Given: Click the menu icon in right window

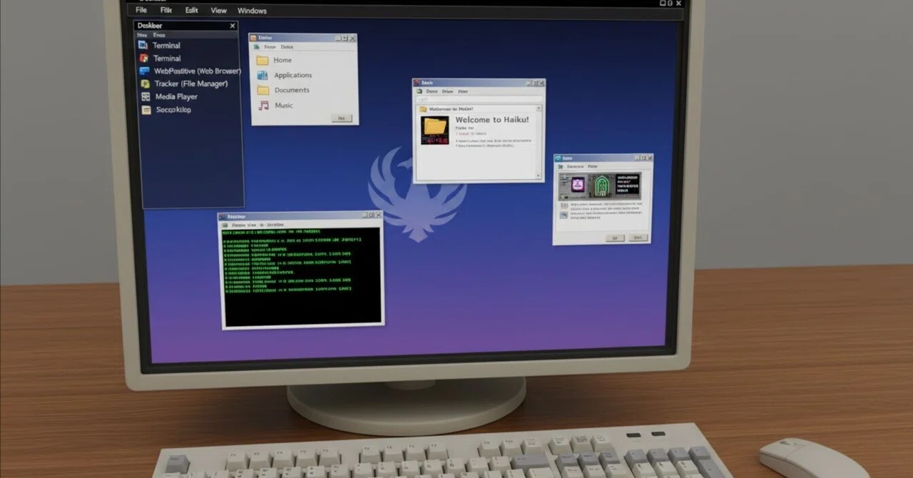Looking at the screenshot, I should coord(559,167).
